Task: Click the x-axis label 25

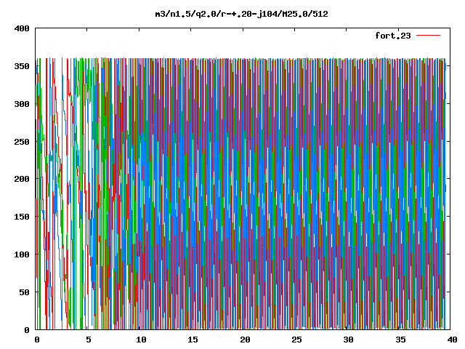Action: tap(296, 340)
